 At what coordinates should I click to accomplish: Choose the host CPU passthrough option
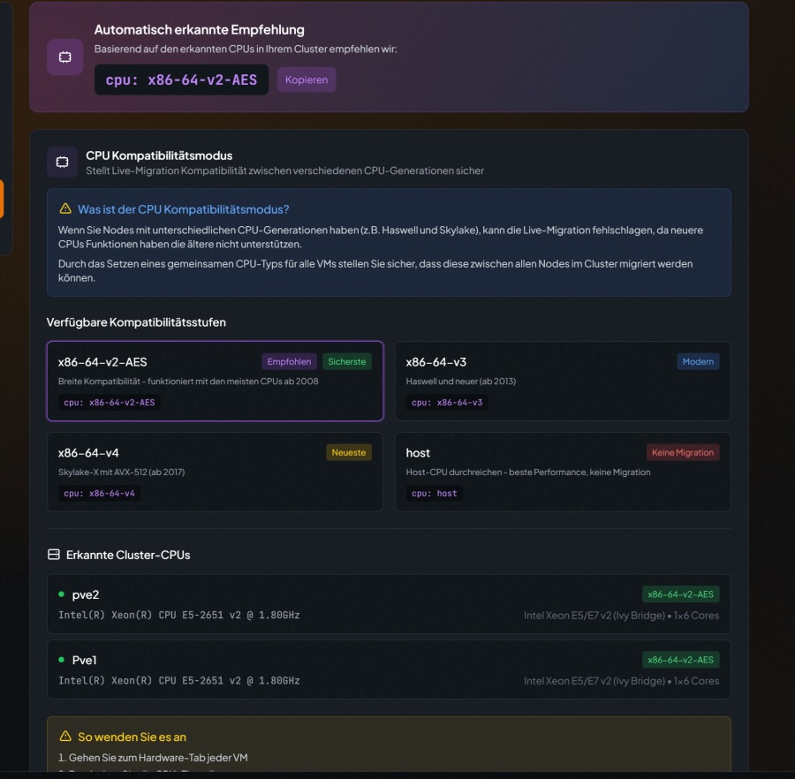pyautogui.click(x=563, y=473)
